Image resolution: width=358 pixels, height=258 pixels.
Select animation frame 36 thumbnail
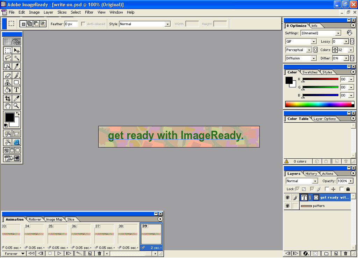click(81, 234)
